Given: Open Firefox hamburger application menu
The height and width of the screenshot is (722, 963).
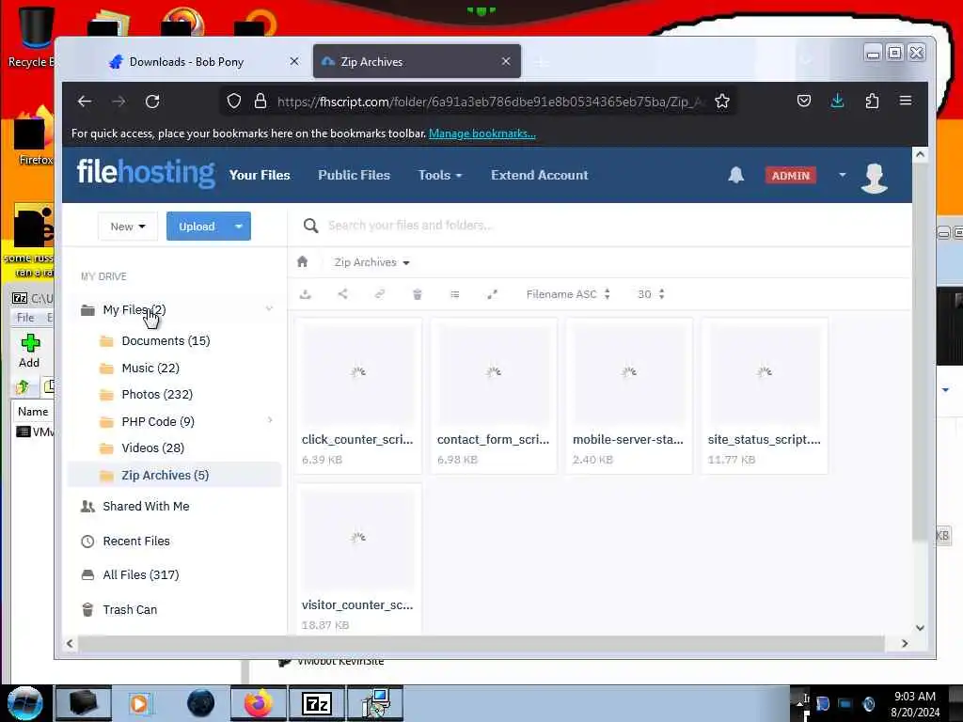Looking at the screenshot, I should (906, 100).
